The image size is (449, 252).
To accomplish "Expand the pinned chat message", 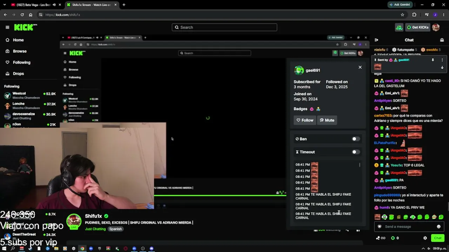I will [x=442, y=67].
